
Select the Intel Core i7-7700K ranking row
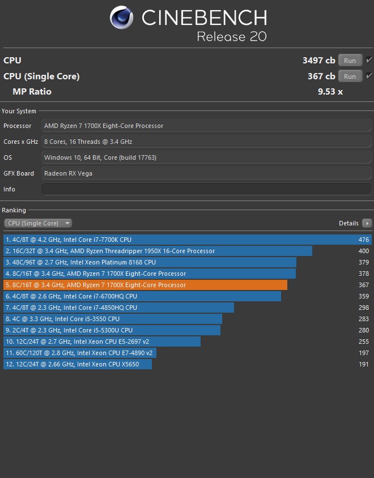tap(188, 240)
